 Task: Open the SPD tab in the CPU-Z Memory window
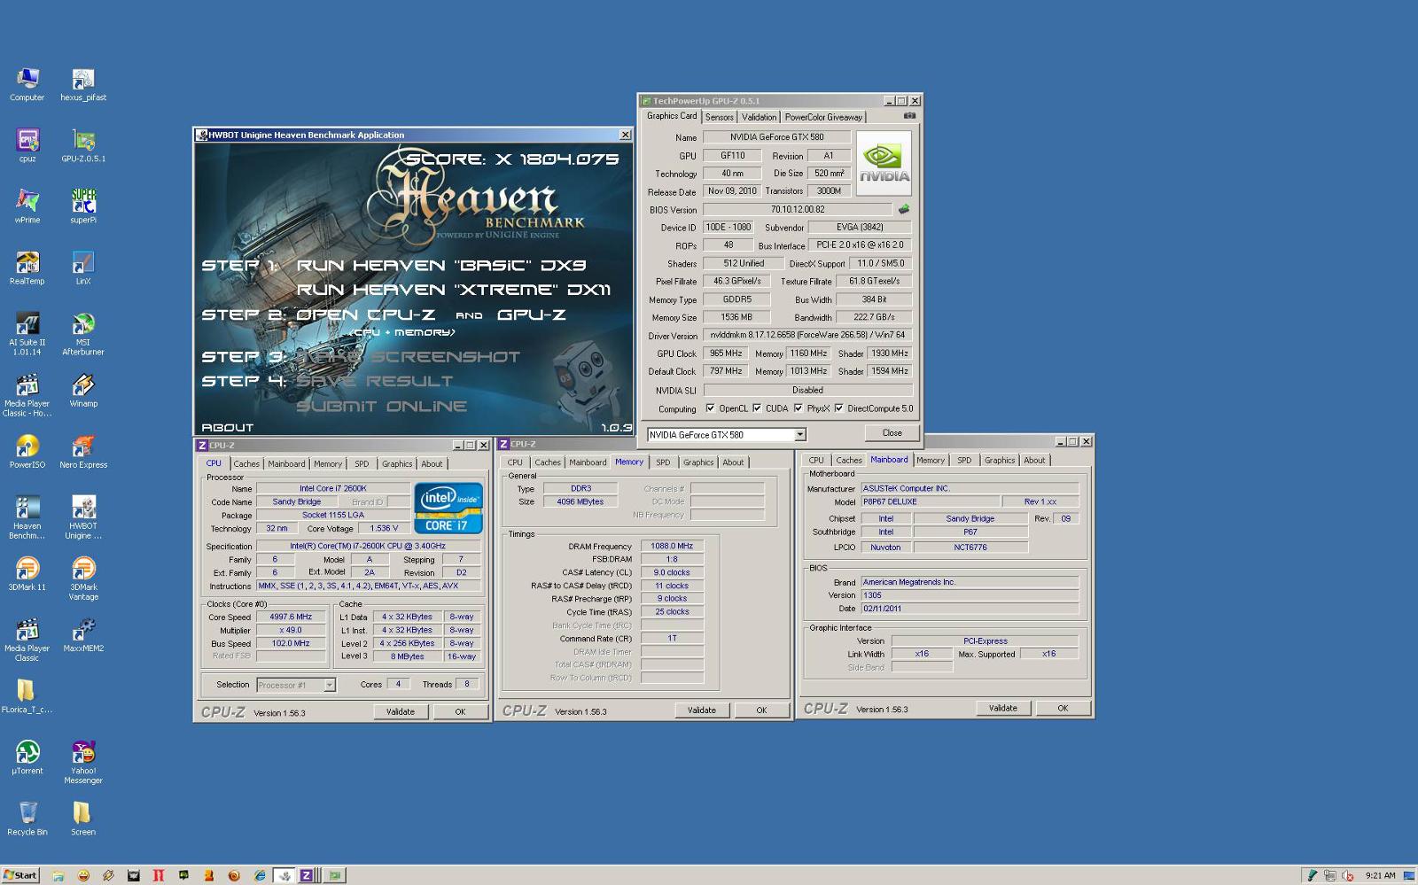(x=663, y=462)
